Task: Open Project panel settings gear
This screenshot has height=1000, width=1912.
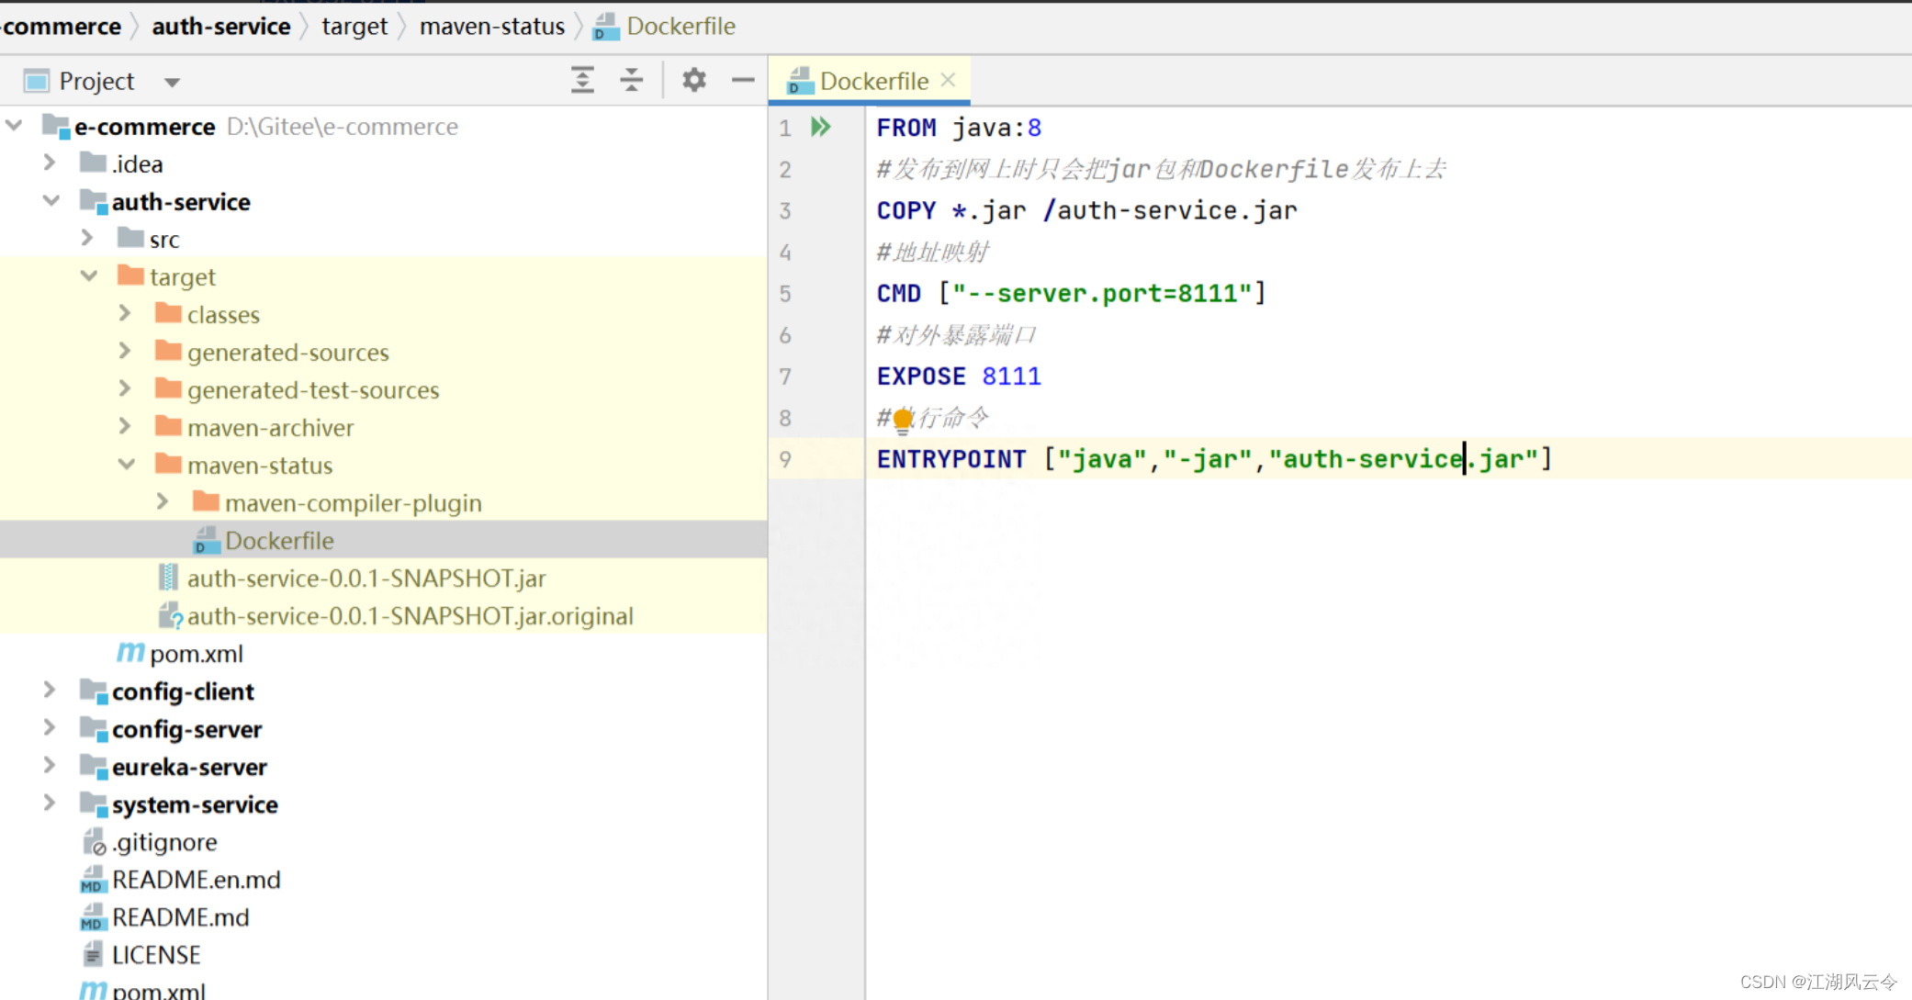Action: [x=694, y=81]
